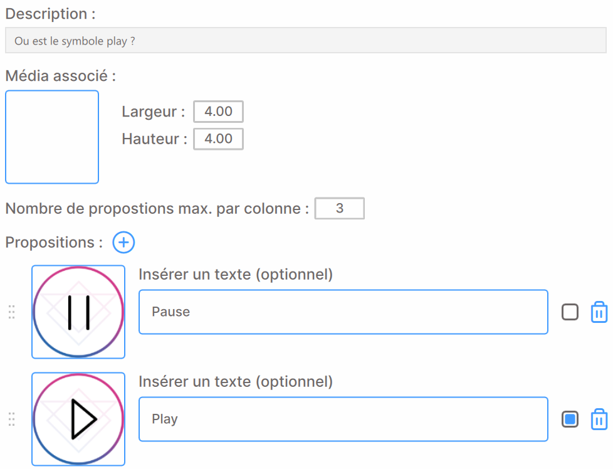Add a new proposition with plus icon
Screen dimensions: 613x469
(x=123, y=243)
